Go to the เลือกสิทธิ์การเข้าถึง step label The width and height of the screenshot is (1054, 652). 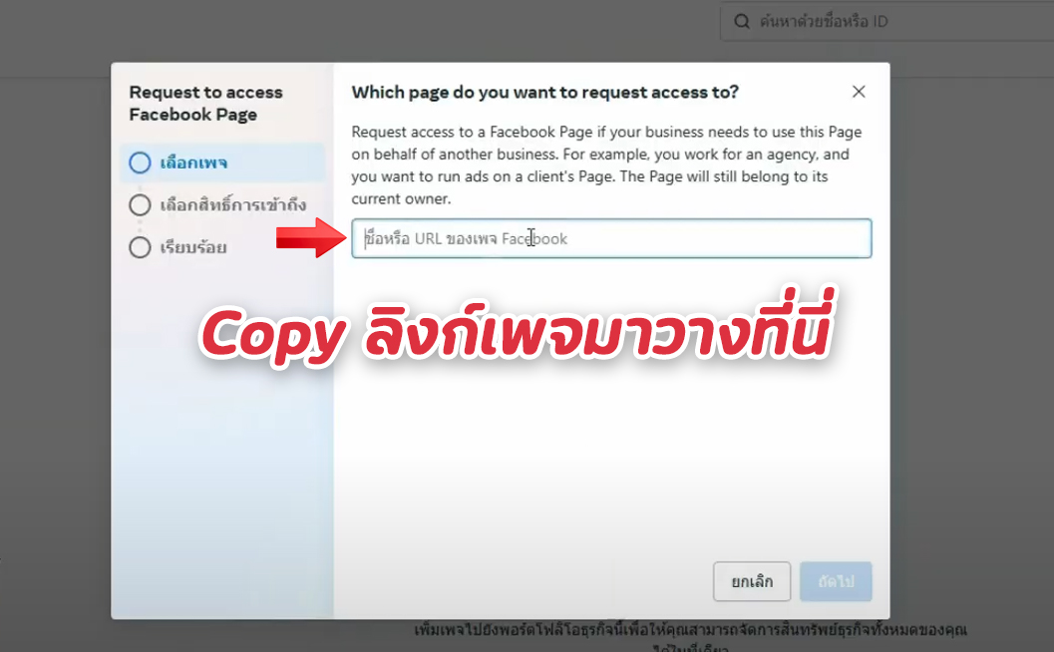pyautogui.click(x=232, y=204)
